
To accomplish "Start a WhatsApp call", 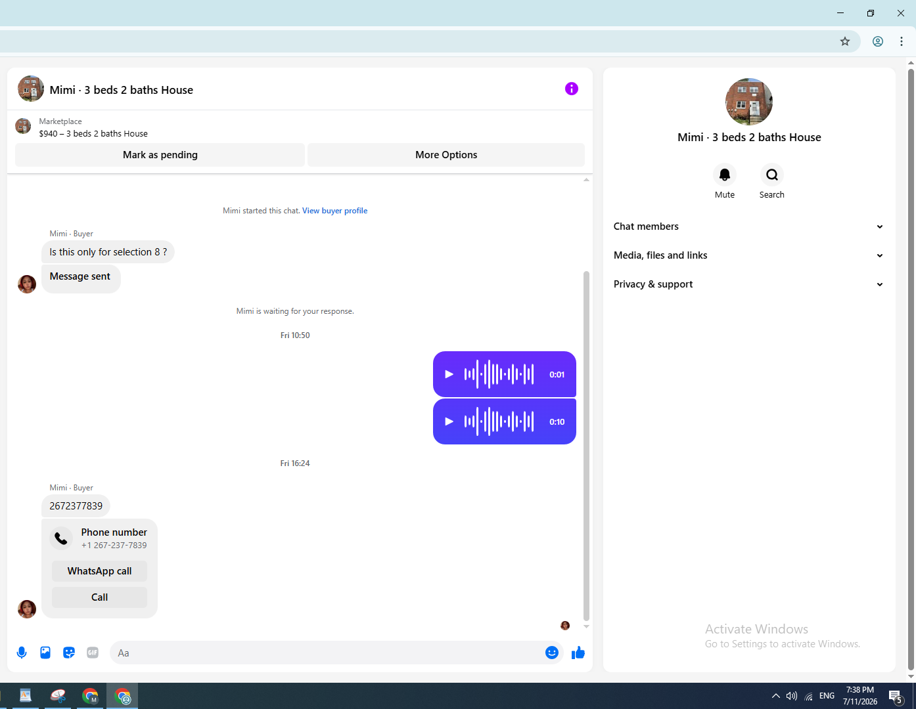I will pyautogui.click(x=99, y=571).
